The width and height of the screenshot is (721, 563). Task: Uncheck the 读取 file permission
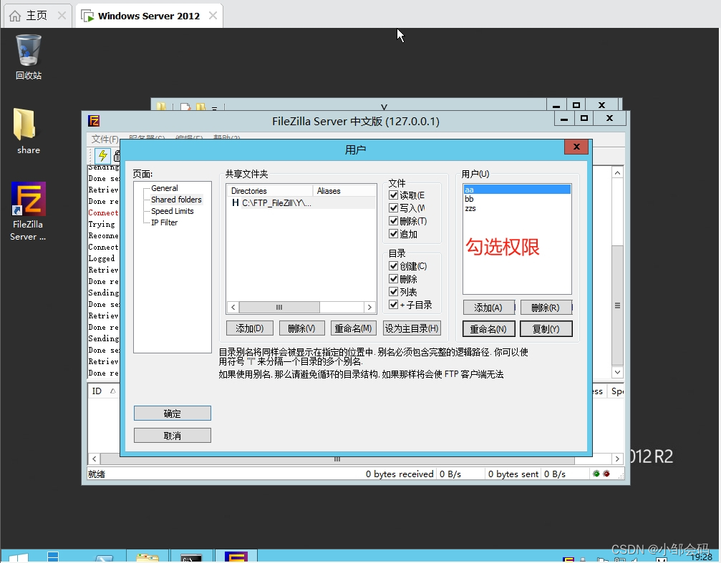pos(393,195)
